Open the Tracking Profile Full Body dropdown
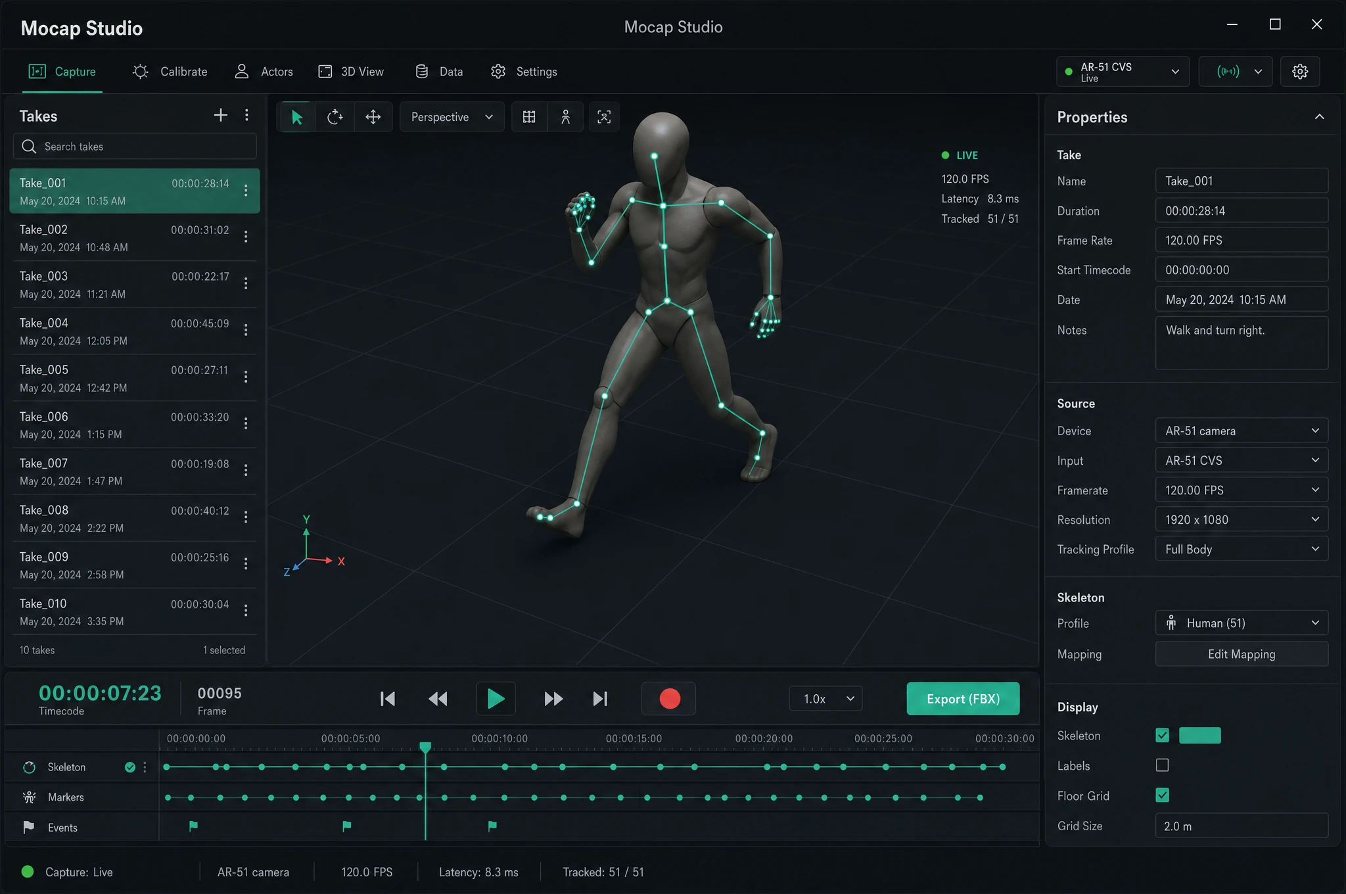The image size is (1346, 894). pyautogui.click(x=1242, y=549)
